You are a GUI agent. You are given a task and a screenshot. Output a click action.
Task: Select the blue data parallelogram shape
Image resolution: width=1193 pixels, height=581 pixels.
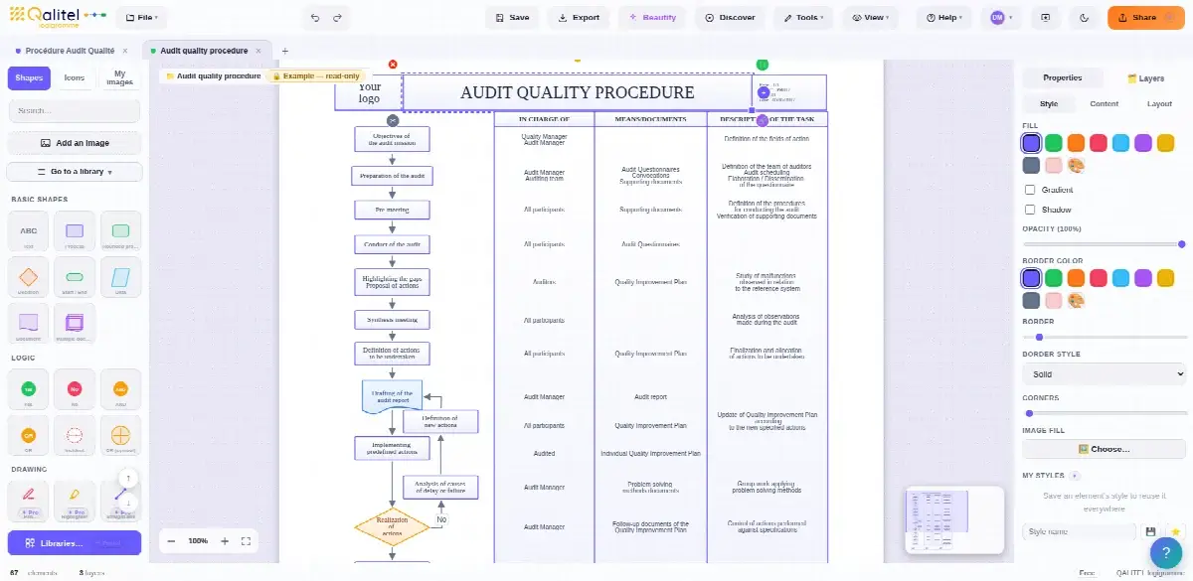(x=120, y=277)
